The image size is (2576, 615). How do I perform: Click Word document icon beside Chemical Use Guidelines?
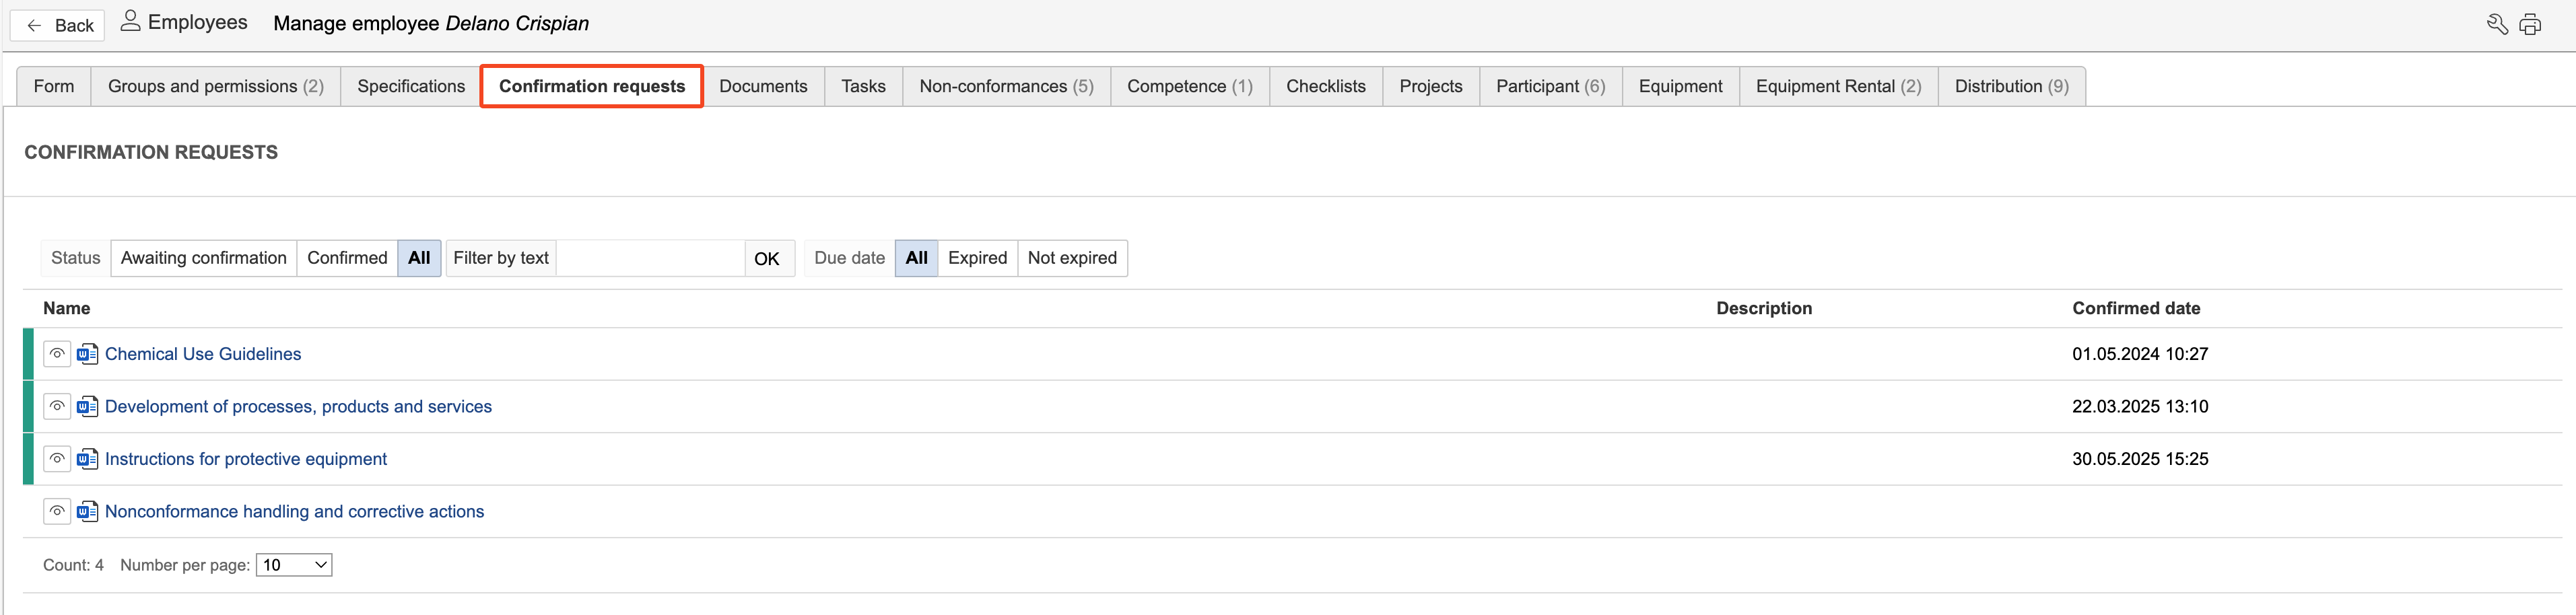click(88, 354)
